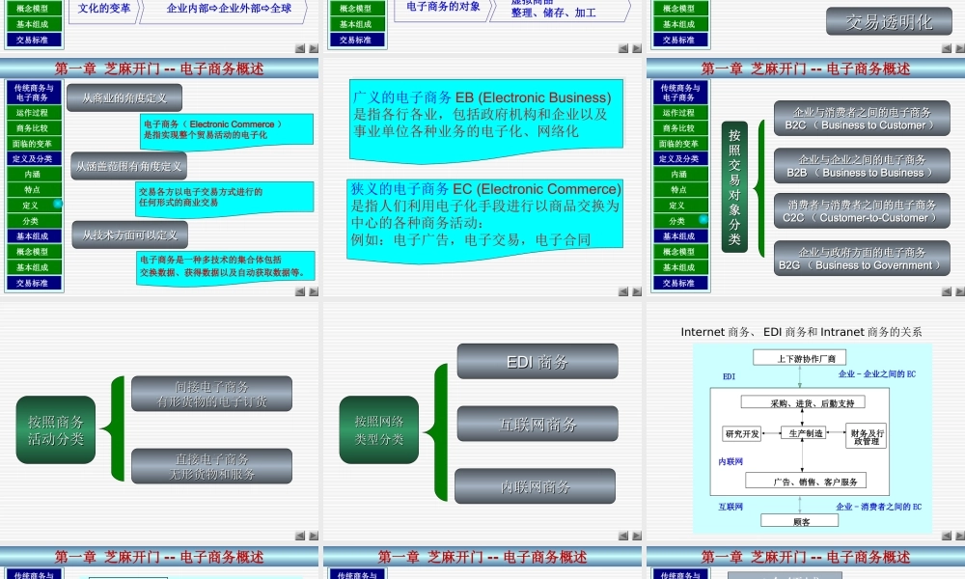Image resolution: width=965 pixels, height=579 pixels.
Task: Click the 定义 navigation button
Action: point(34,205)
